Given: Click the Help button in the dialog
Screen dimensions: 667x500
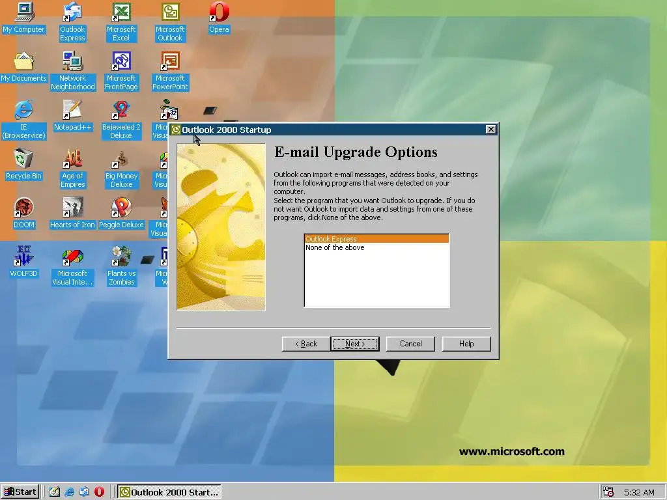Looking at the screenshot, I should pyautogui.click(x=466, y=344).
